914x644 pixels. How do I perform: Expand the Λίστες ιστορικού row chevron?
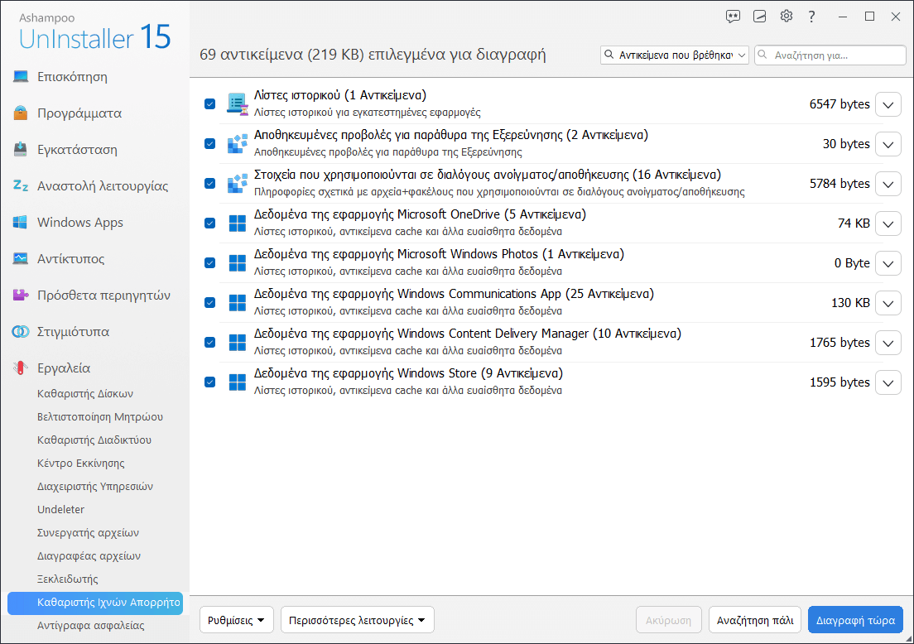click(x=888, y=104)
